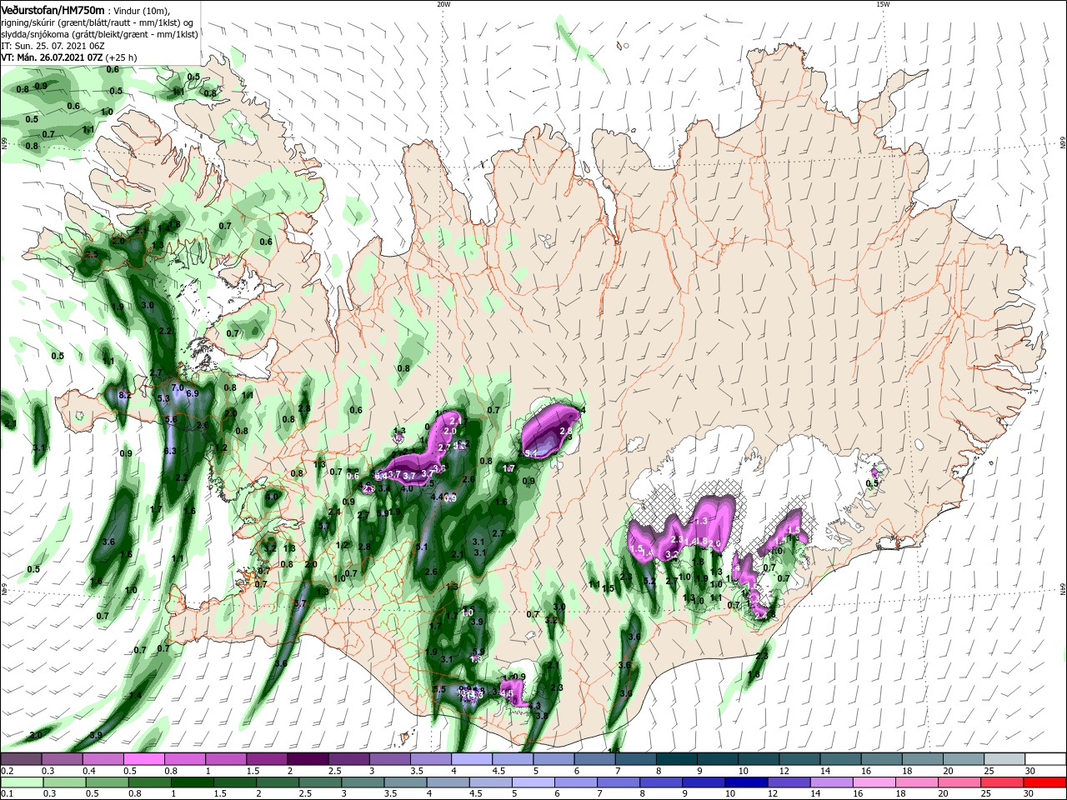Click the '6.9' precipitation value on map

(192, 393)
